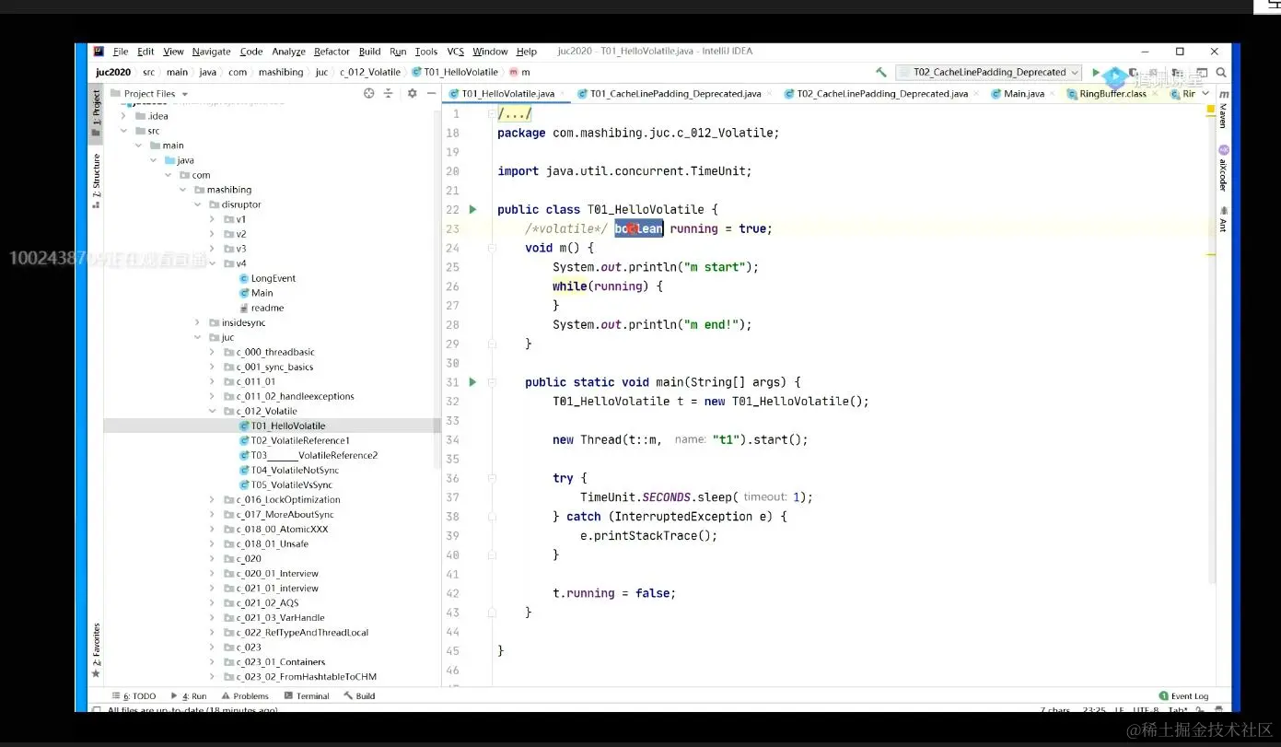Click the m method breadcrumb

pyautogui.click(x=520, y=72)
